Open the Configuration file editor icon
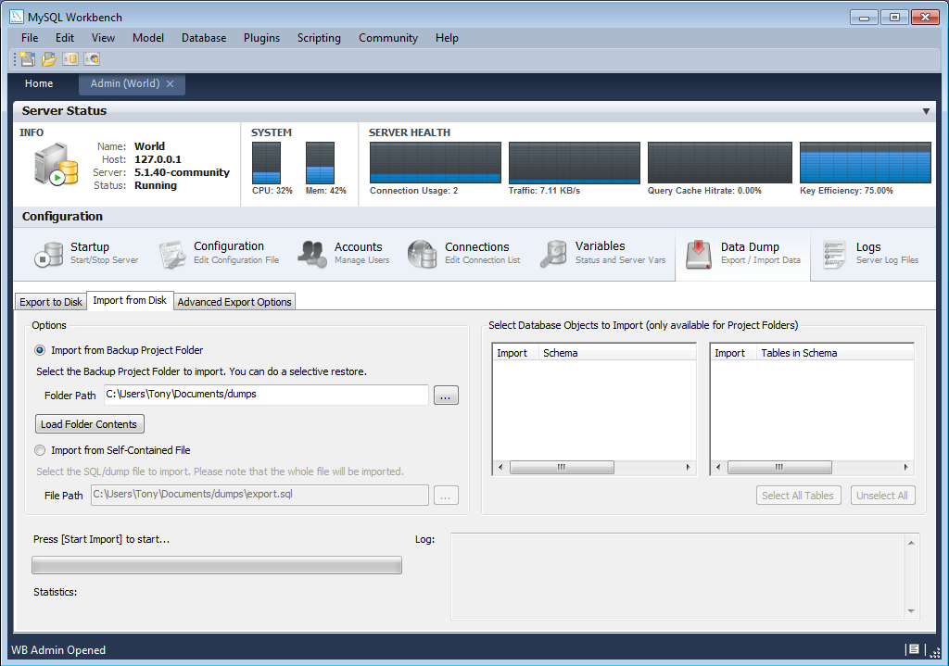949x666 pixels. click(x=171, y=253)
